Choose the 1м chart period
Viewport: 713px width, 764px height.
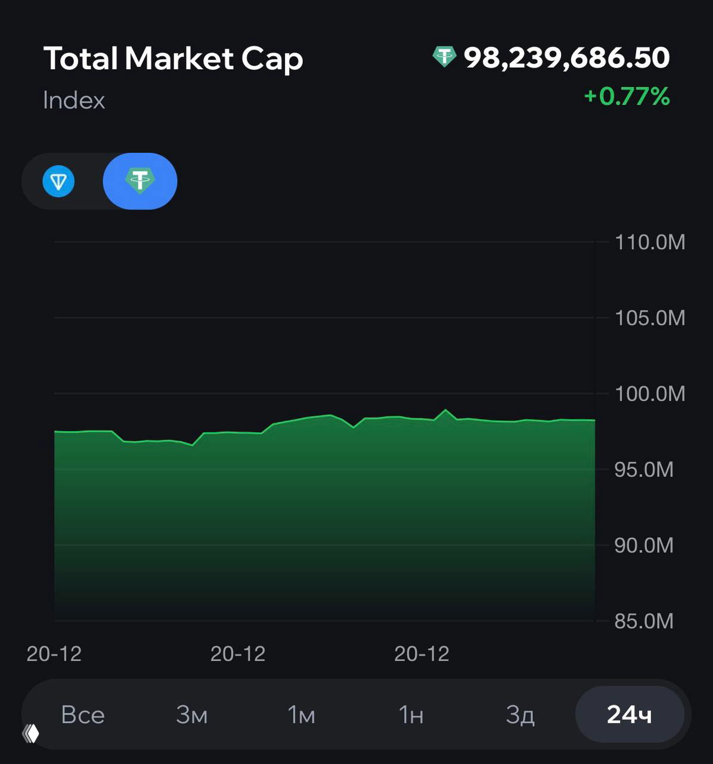click(x=301, y=714)
